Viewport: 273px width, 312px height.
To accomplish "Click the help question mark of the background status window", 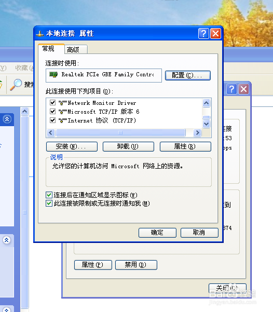I will coord(231,89).
